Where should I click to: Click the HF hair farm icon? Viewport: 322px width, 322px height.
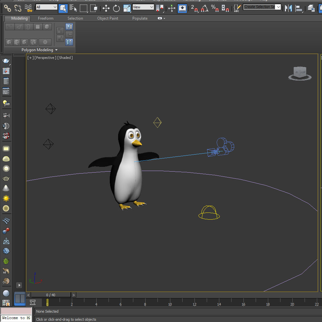point(6,271)
